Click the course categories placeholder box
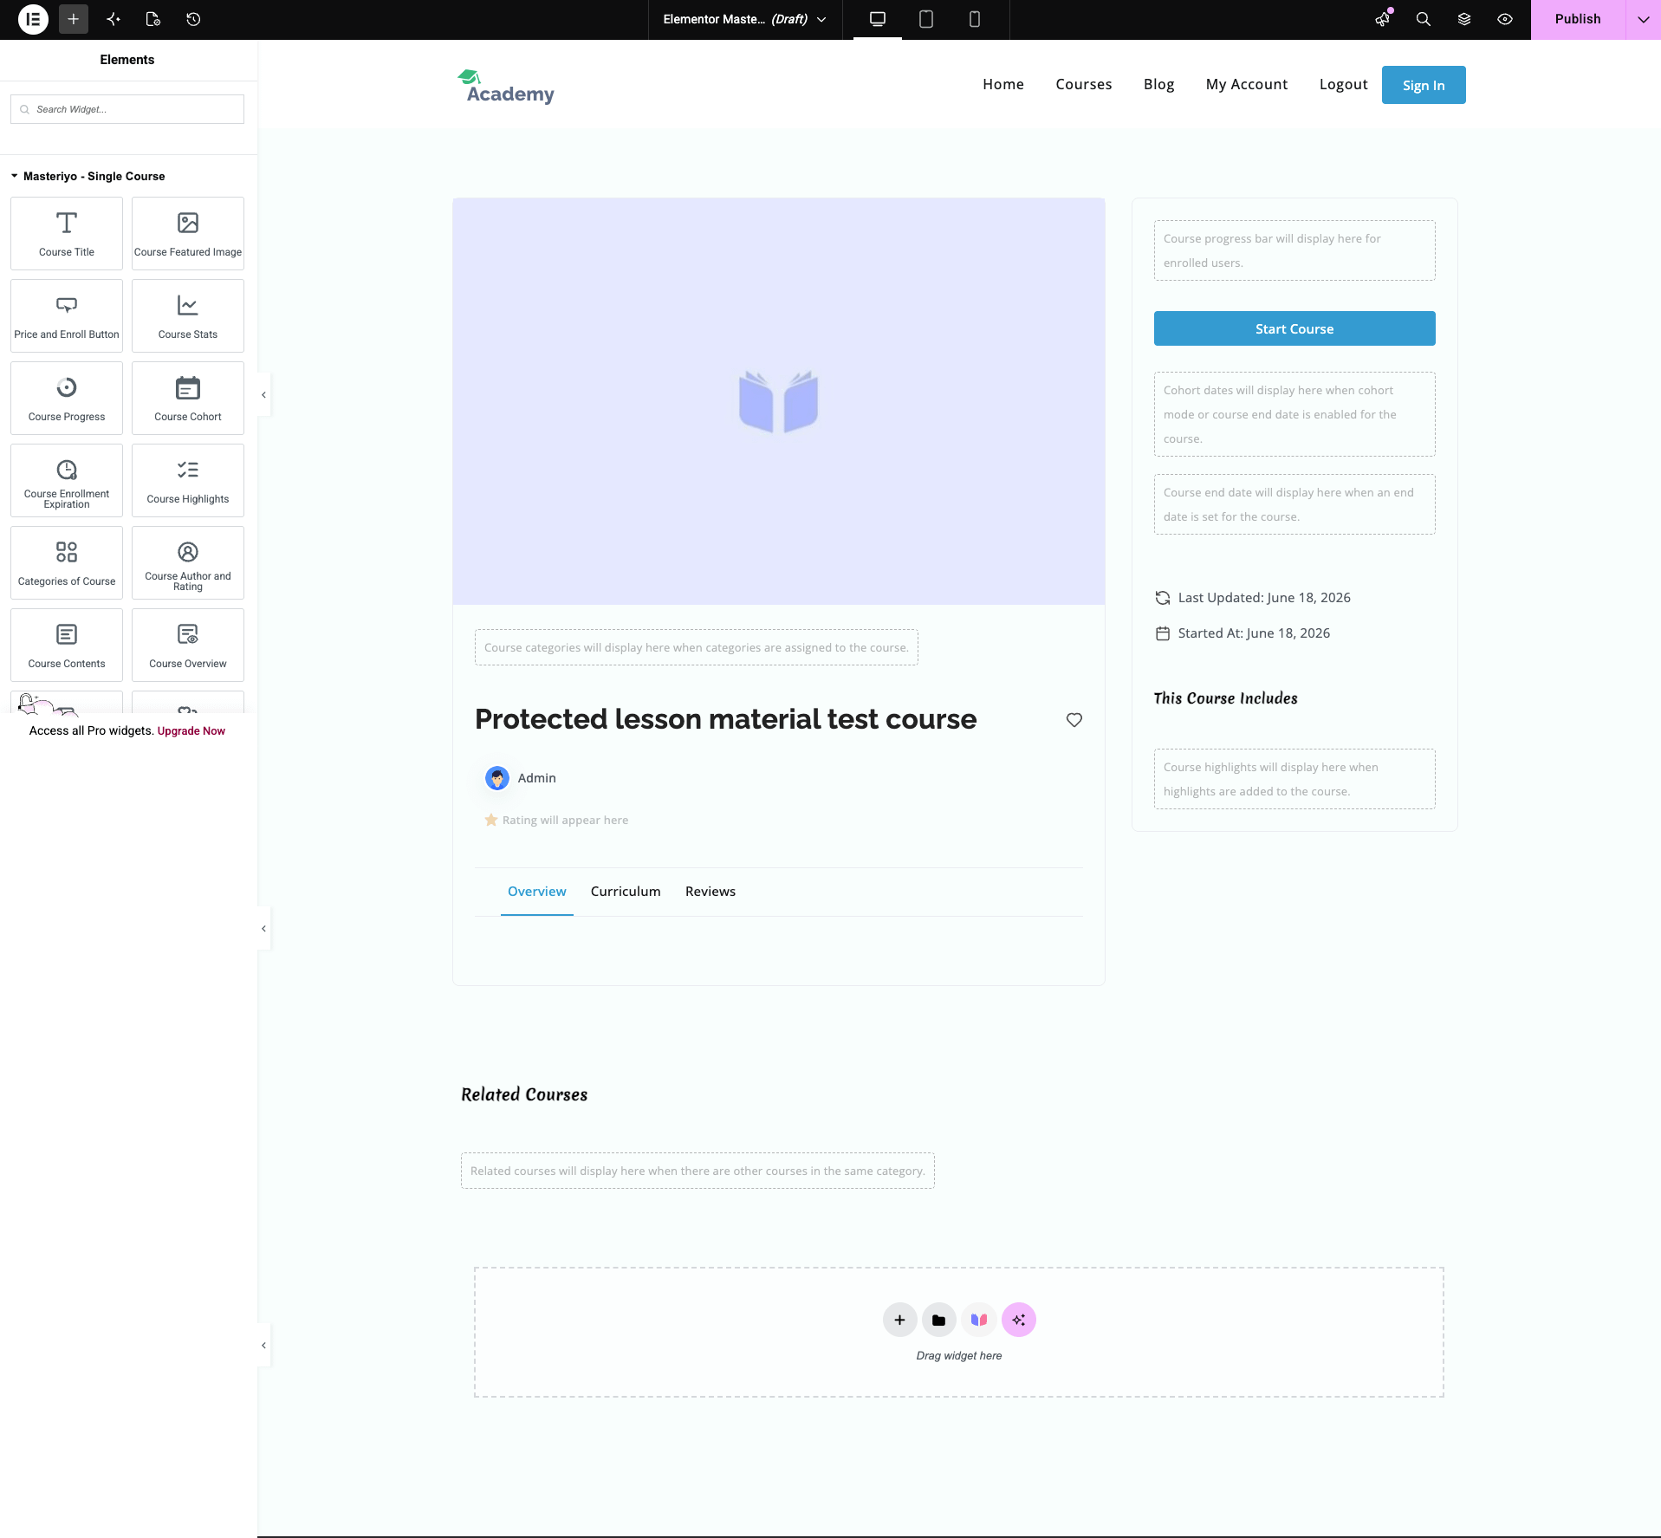 point(697,647)
